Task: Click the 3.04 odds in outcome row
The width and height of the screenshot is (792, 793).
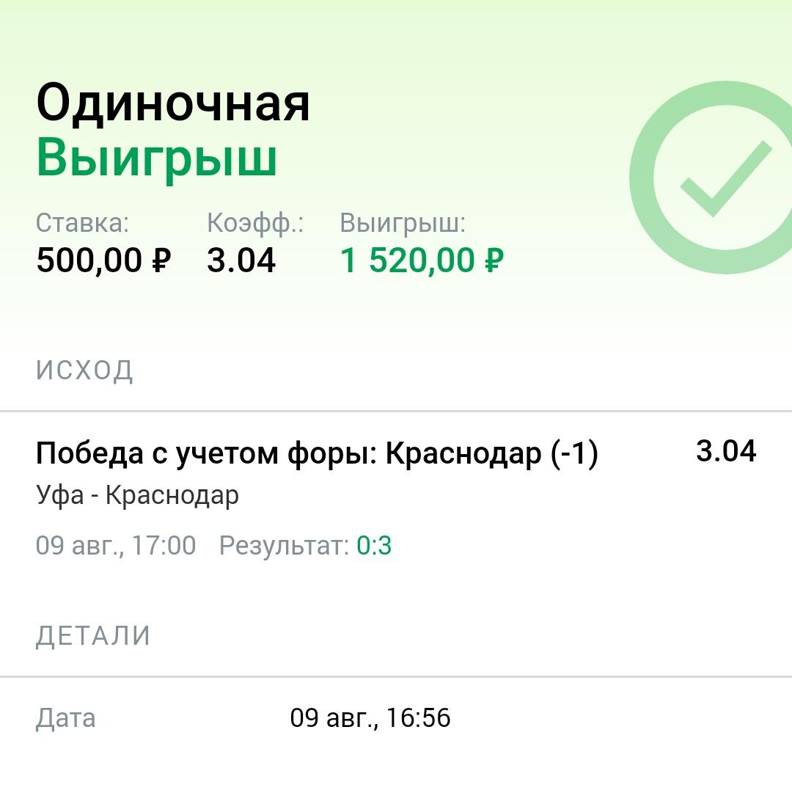Action: click(x=726, y=451)
